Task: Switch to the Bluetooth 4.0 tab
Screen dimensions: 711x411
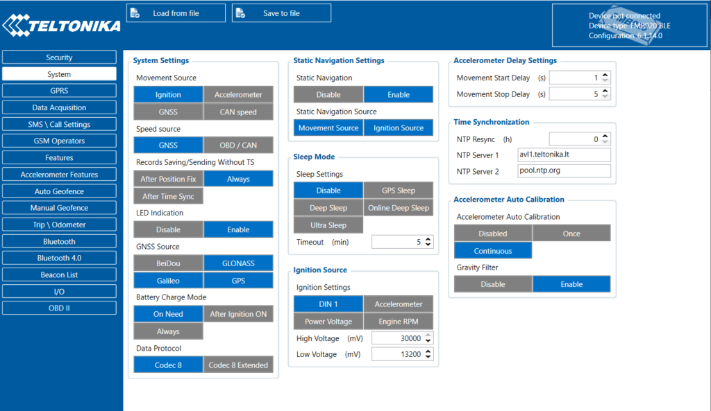Action: tap(60, 258)
